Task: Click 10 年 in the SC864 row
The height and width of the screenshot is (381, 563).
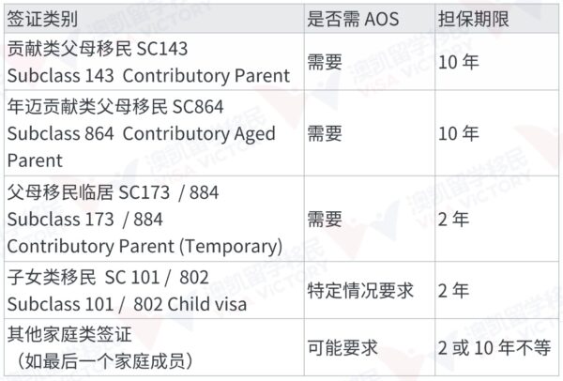Action: (x=460, y=134)
